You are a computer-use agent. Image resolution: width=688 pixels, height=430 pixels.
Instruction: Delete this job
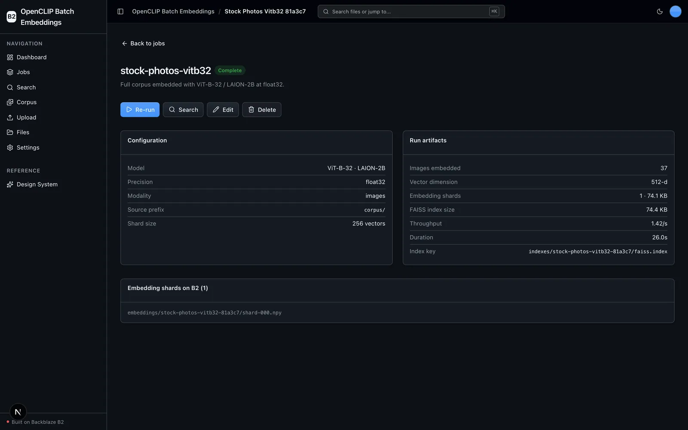click(x=262, y=110)
